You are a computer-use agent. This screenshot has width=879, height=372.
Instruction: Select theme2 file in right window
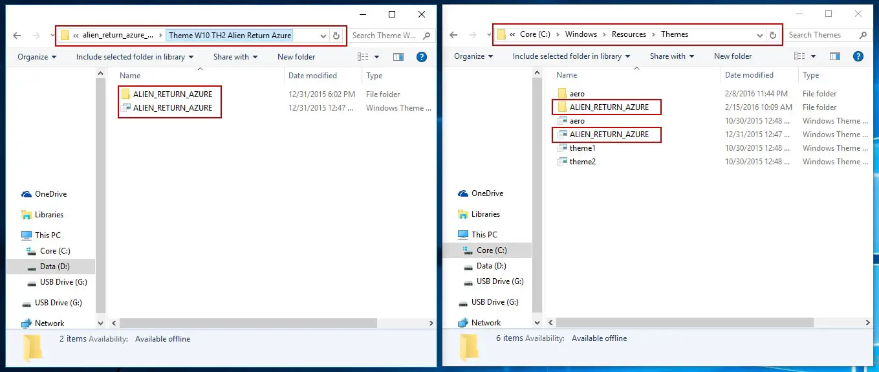(x=576, y=162)
